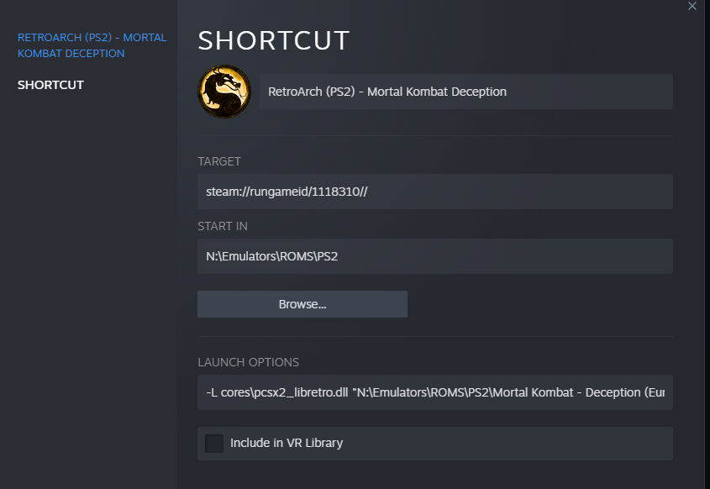Close the shortcut properties window
710x489 pixels.
(692, 7)
